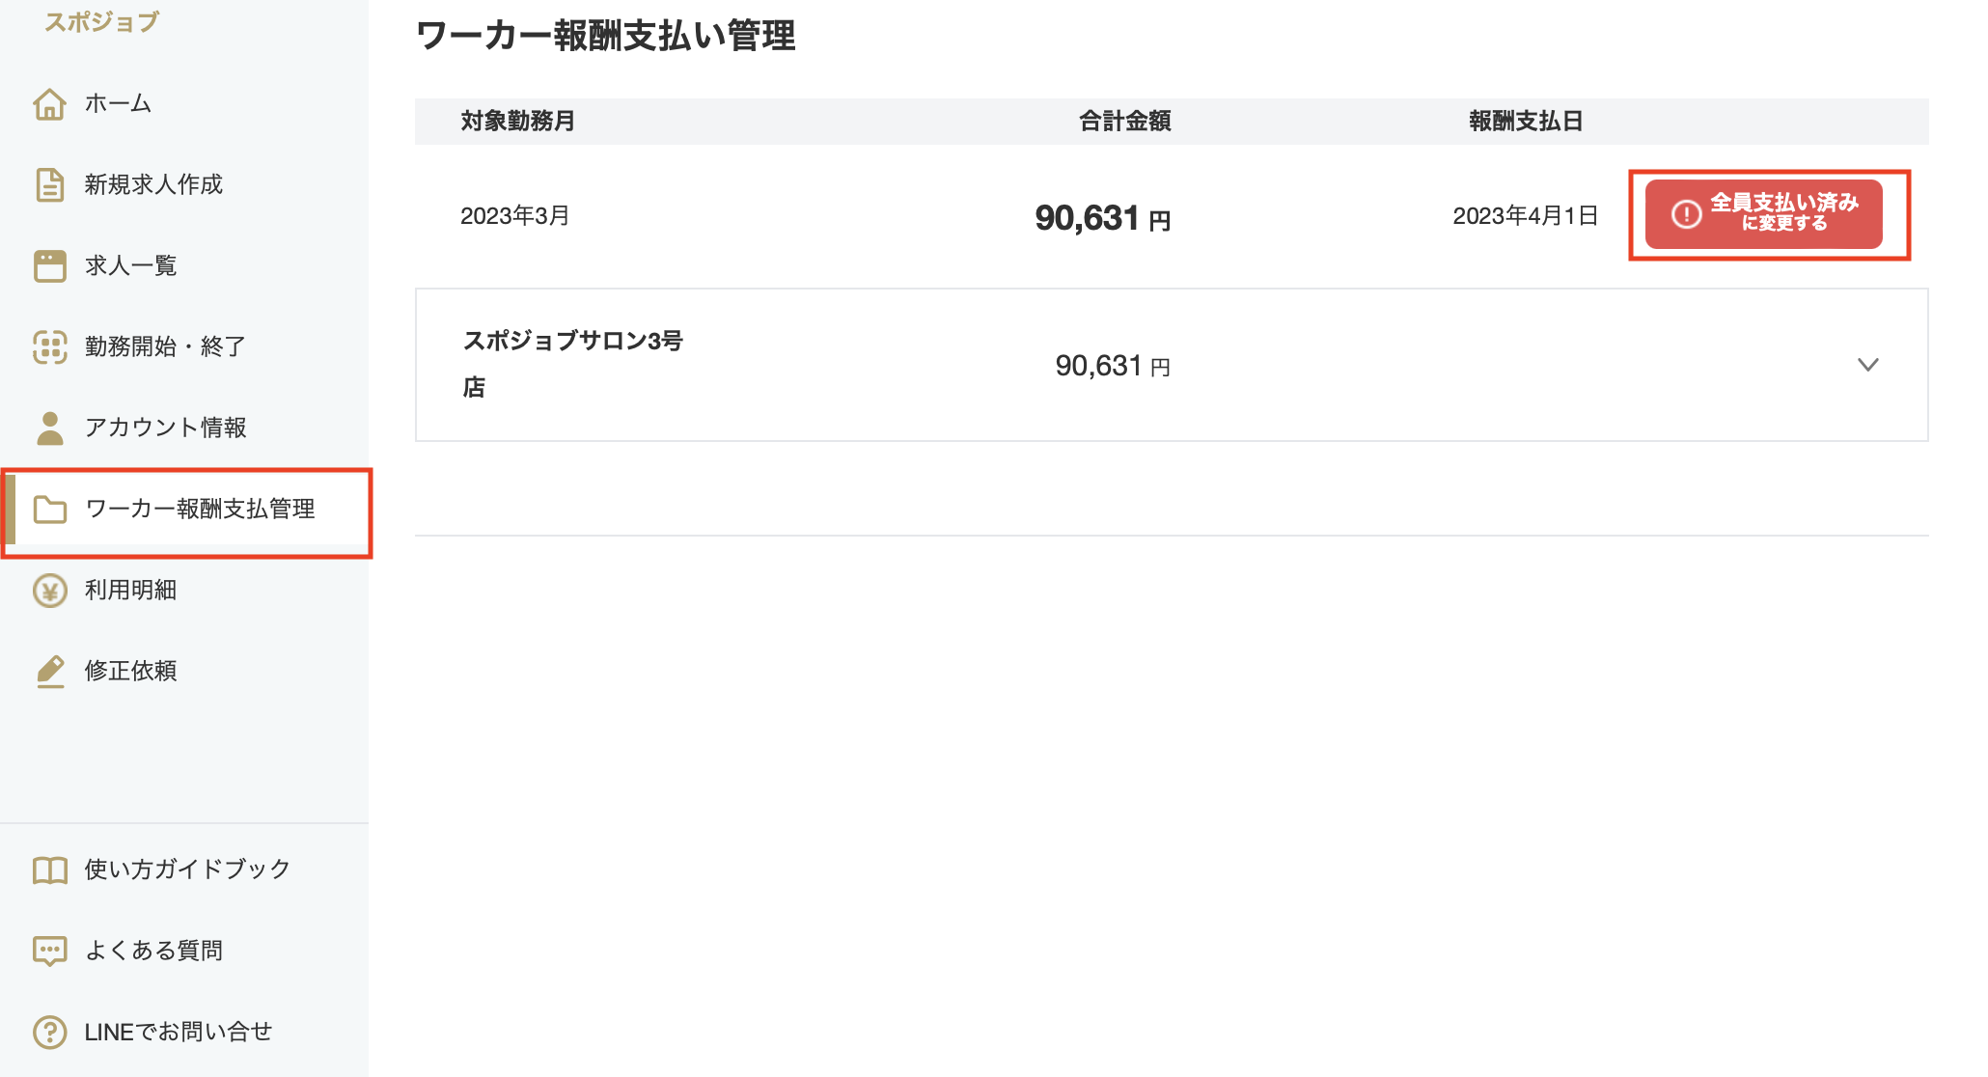Image resolution: width=1988 pixels, height=1077 pixels.
Task: Click the chat bubble icon for よくある質問
Action: [49, 951]
